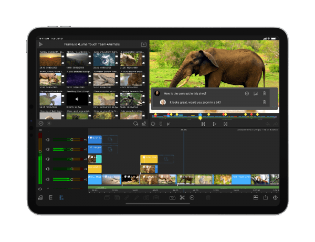Screen dimensions: 315x242
Task: Jump to the next clip edit
Action: [225, 124]
